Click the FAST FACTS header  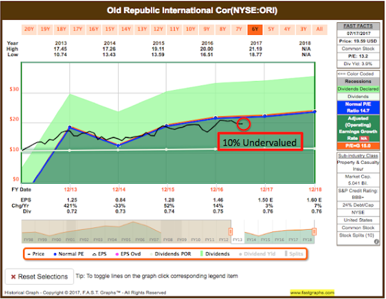[x=358, y=26]
